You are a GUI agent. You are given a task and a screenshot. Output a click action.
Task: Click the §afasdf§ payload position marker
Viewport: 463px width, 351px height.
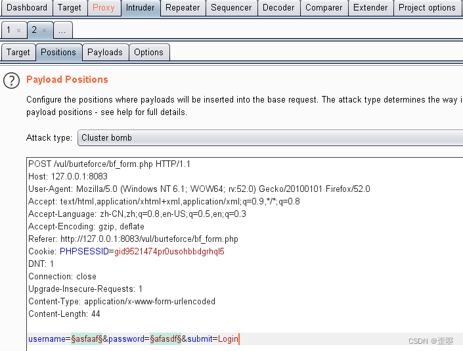(165, 339)
